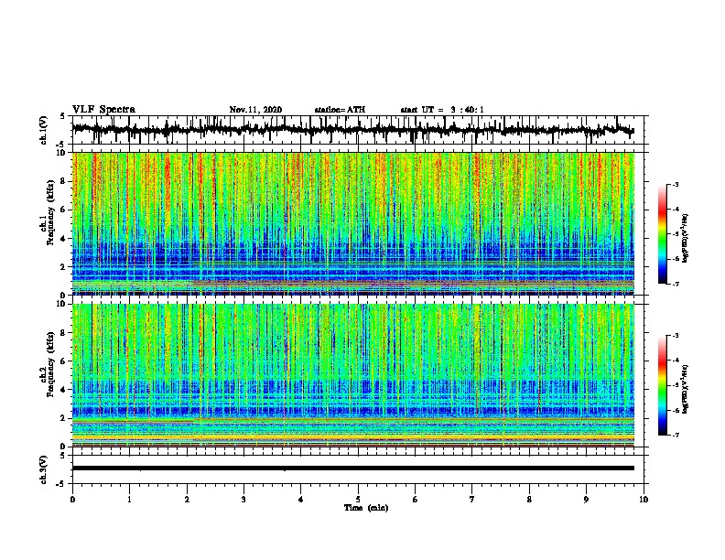The image size is (725, 560).
Task: Click time axis tick label "6"
Action: click(x=415, y=500)
